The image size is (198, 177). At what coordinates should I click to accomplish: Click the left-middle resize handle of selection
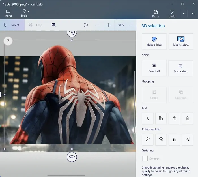[x=5, y=95]
